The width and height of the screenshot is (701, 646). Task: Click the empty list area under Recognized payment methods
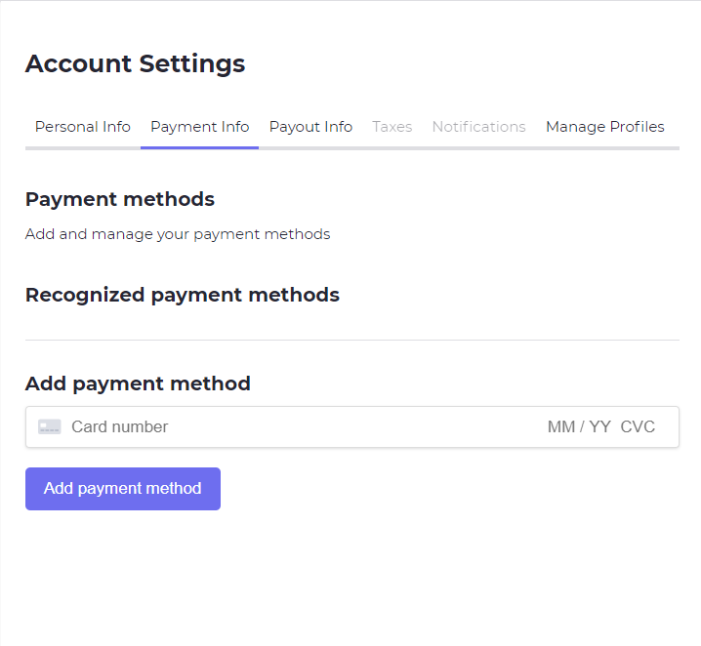352,323
